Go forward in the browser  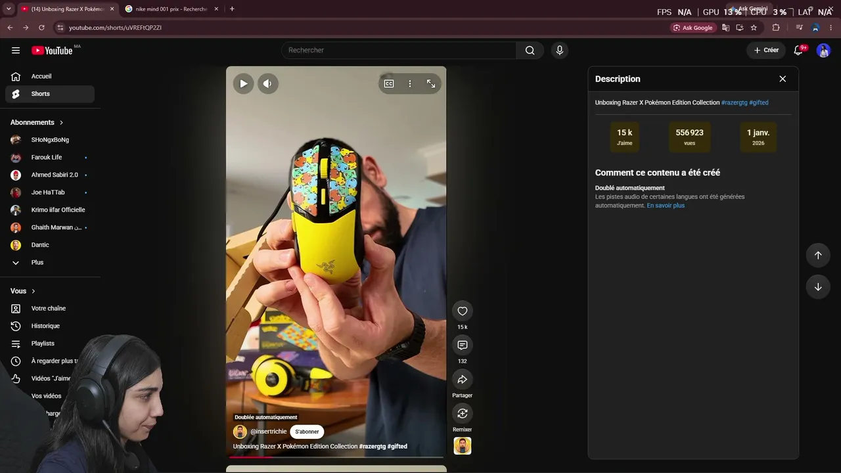click(26, 28)
